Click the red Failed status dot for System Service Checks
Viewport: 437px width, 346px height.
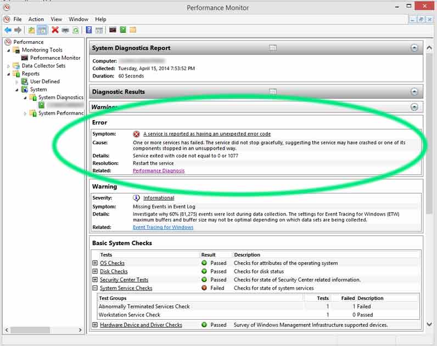(204, 288)
